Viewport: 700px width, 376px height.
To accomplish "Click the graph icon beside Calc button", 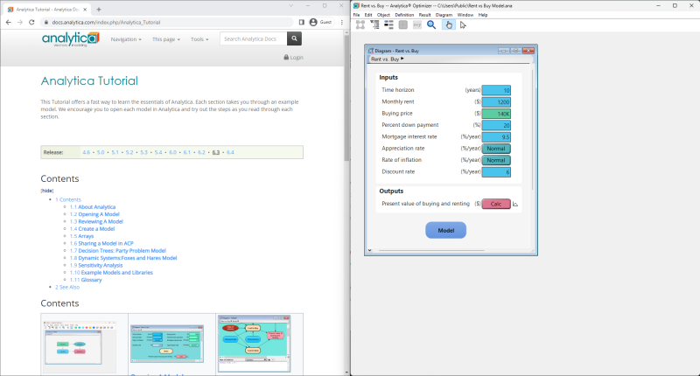I will pos(515,205).
